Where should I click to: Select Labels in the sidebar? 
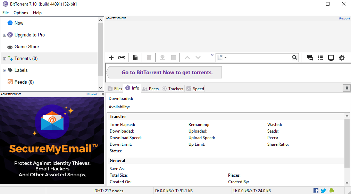21,70
